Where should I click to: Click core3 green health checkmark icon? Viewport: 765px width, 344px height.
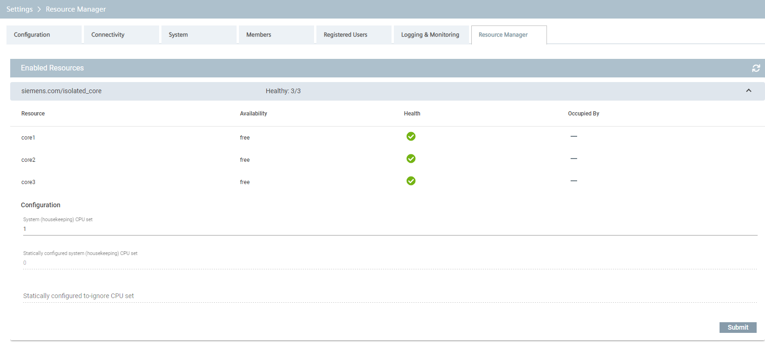pos(411,181)
